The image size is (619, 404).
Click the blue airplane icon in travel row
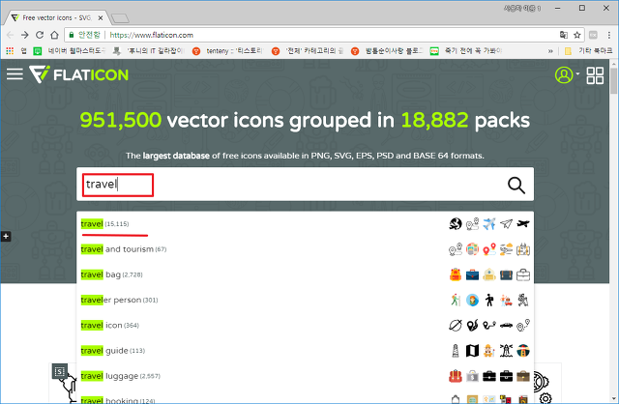coord(489,223)
